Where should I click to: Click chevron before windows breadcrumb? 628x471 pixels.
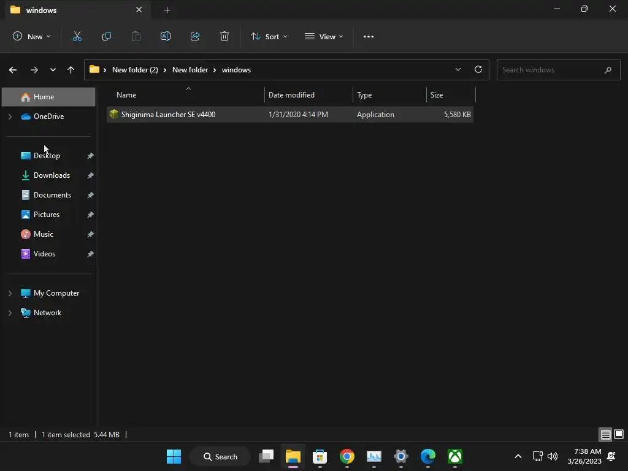pyautogui.click(x=215, y=70)
